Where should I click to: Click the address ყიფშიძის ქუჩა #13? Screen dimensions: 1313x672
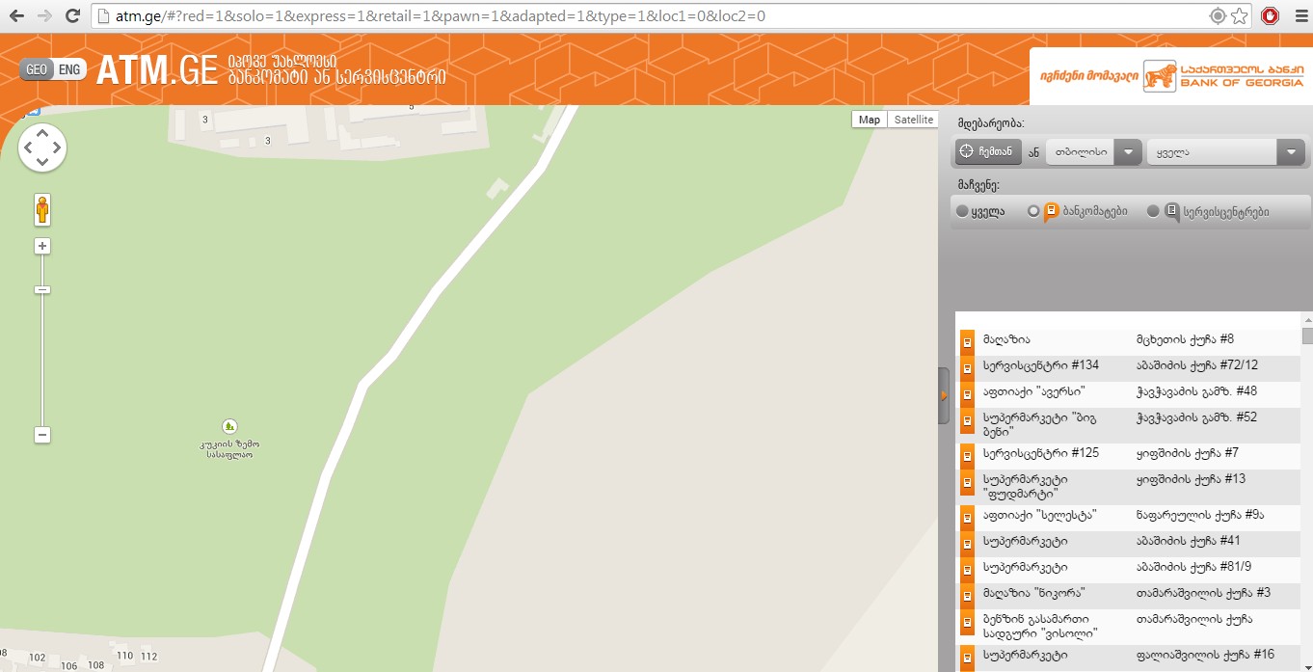pyautogui.click(x=1192, y=479)
